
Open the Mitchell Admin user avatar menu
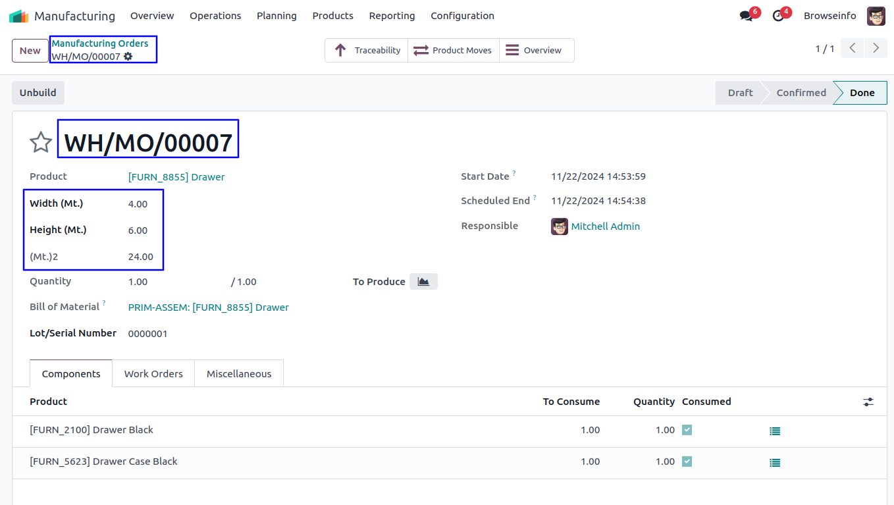[876, 16]
